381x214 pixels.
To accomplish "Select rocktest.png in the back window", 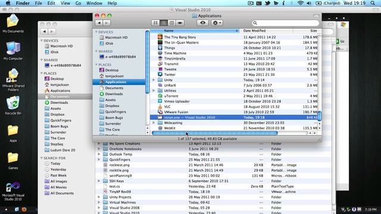I will coord(119,165).
